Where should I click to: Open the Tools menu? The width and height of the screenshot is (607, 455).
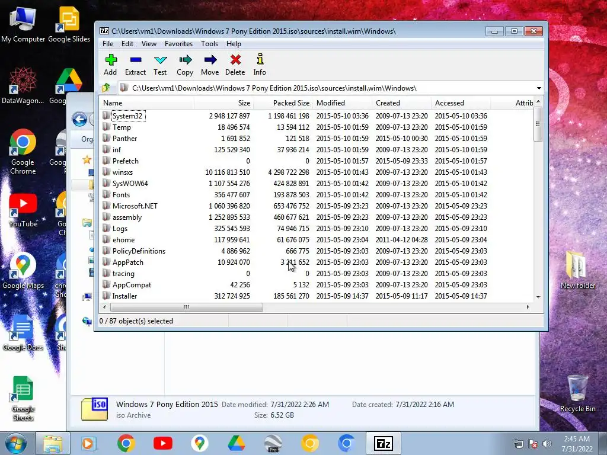pos(209,44)
